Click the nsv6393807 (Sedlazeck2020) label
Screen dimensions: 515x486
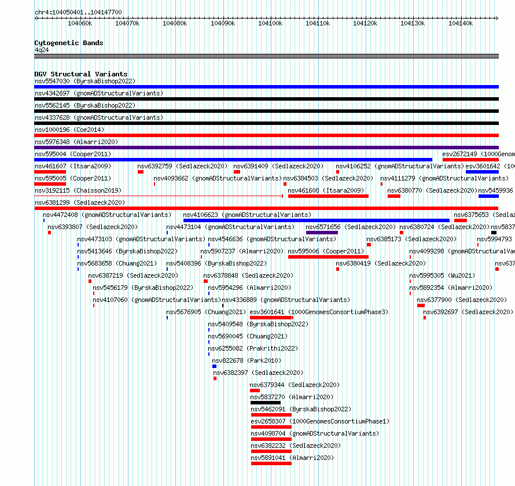[x=93, y=227]
